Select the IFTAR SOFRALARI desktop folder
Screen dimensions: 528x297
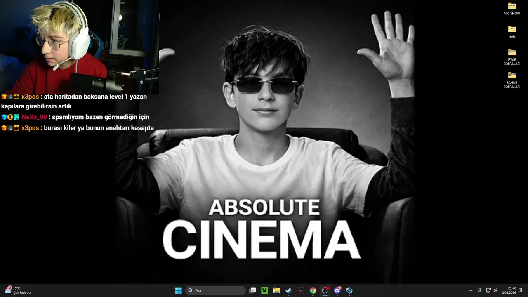[x=512, y=57]
